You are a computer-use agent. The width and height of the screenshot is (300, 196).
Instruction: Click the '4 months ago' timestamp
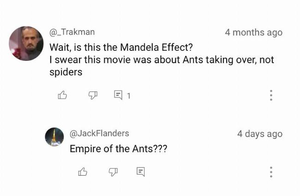coord(253,32)
